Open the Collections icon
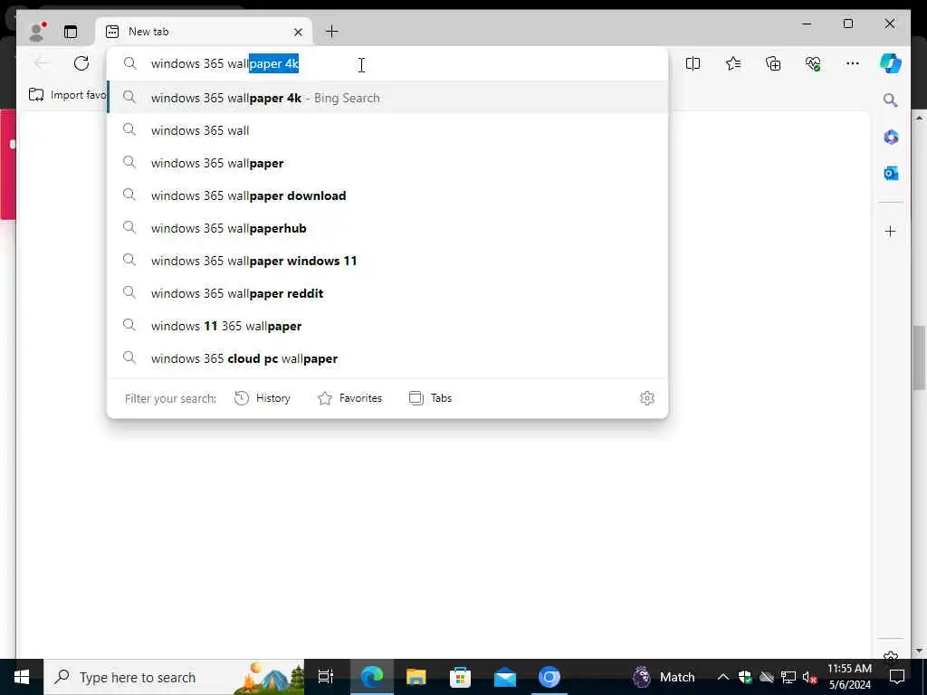The image size is (927, 695). click(x=773, y=63)
